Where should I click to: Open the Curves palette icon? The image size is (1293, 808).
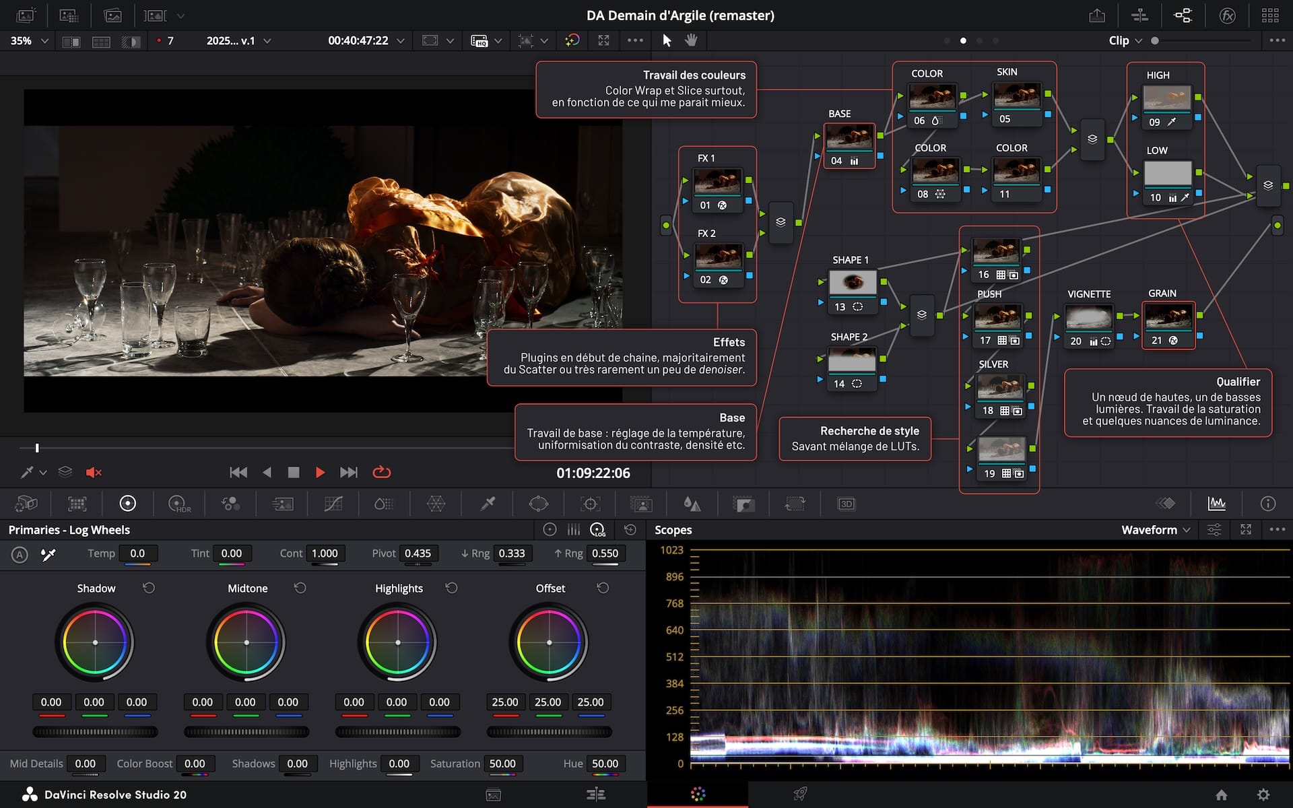click(333, 504)
